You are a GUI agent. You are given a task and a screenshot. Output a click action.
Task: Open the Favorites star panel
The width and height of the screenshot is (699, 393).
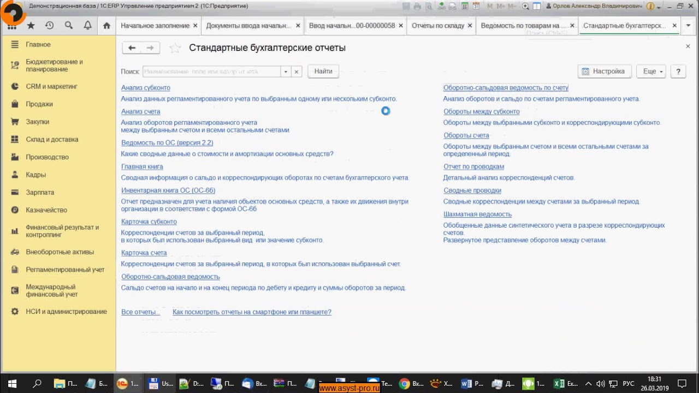point(31,26)
